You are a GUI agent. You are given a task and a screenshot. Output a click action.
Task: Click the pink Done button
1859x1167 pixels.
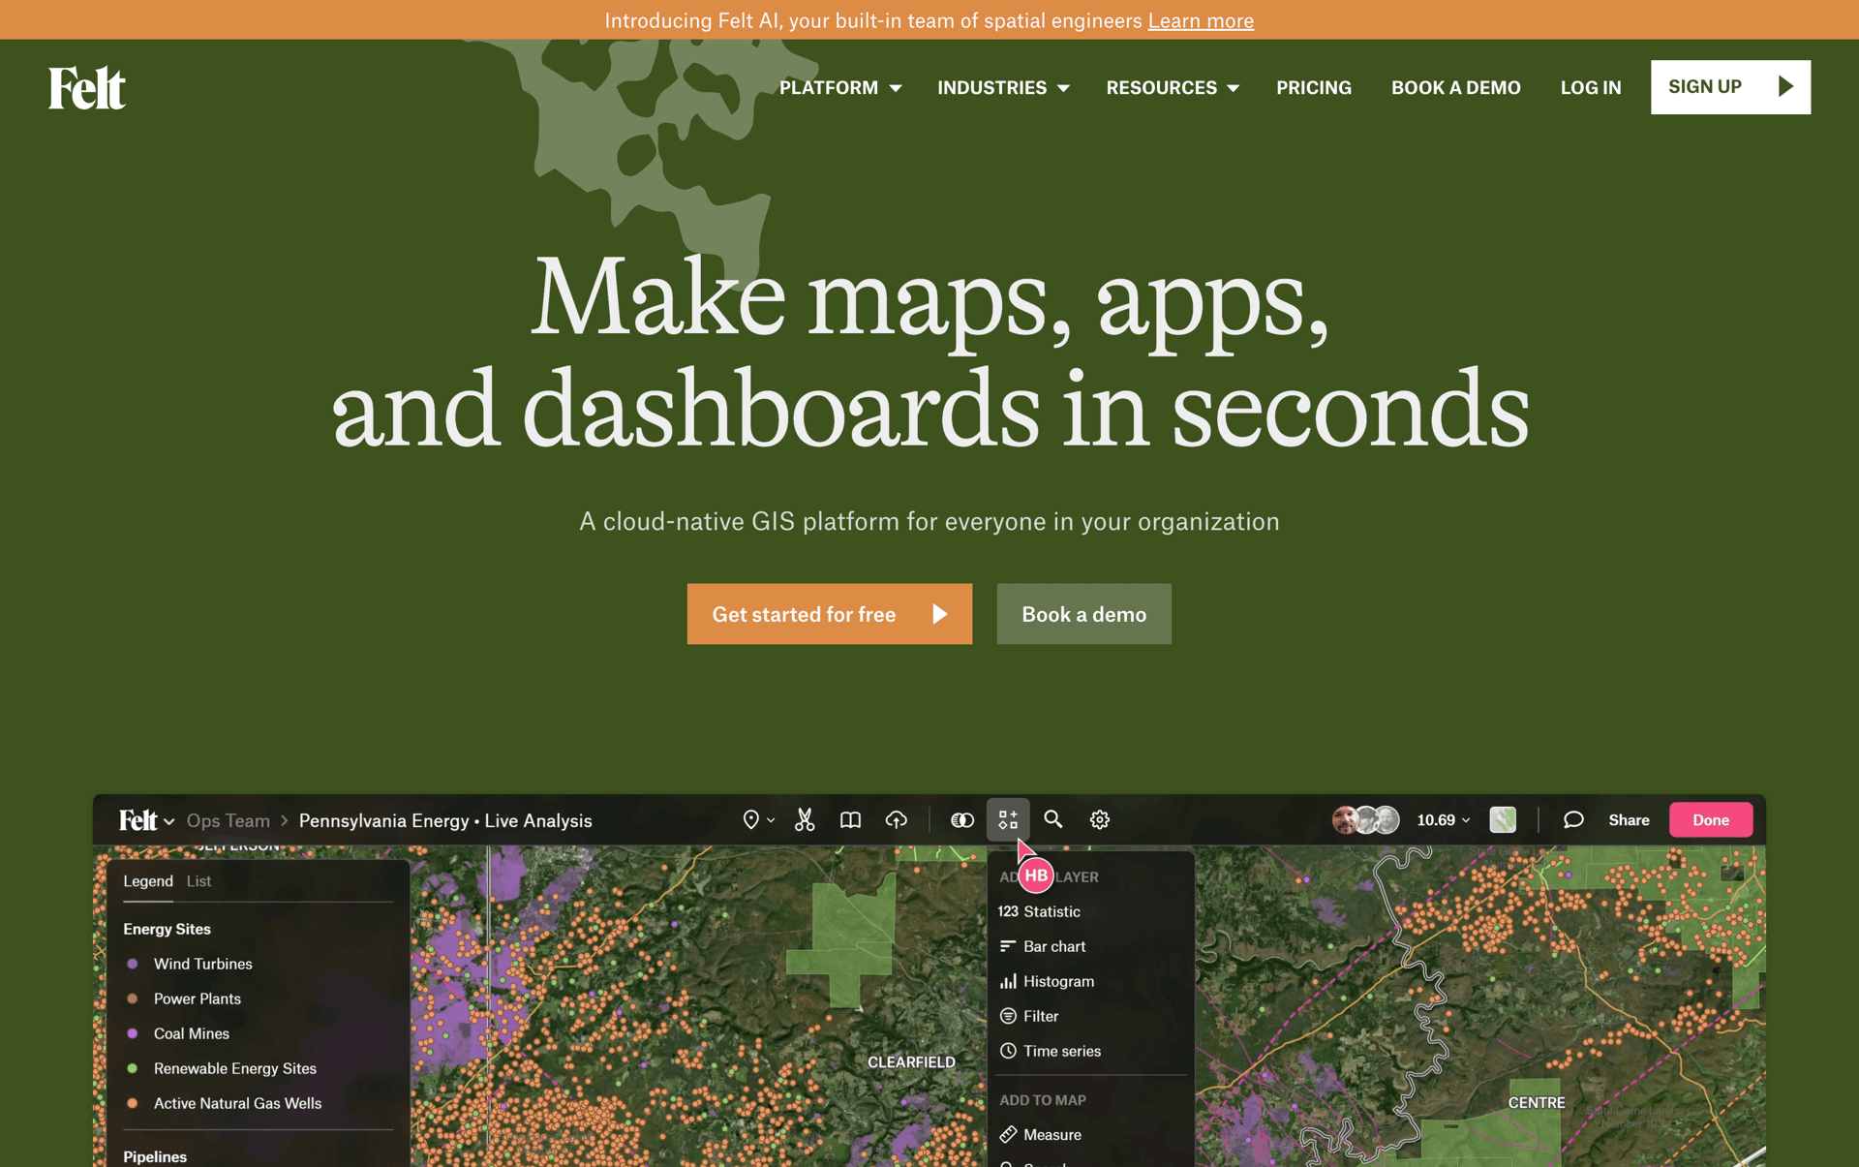1711,820
